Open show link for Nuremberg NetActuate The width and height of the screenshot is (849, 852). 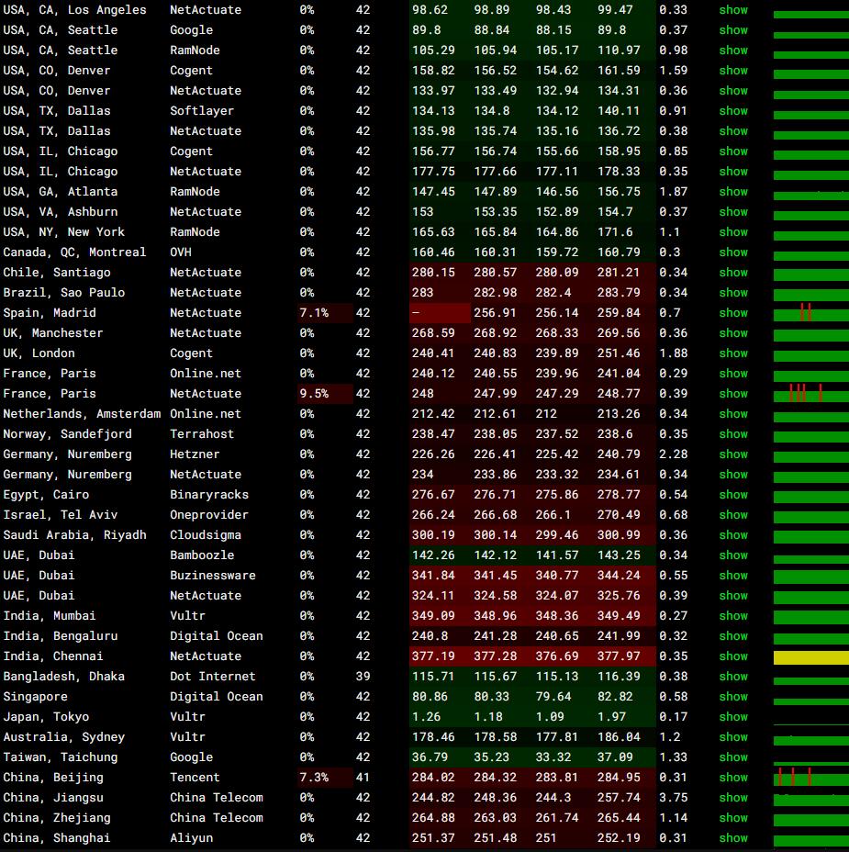733,475
